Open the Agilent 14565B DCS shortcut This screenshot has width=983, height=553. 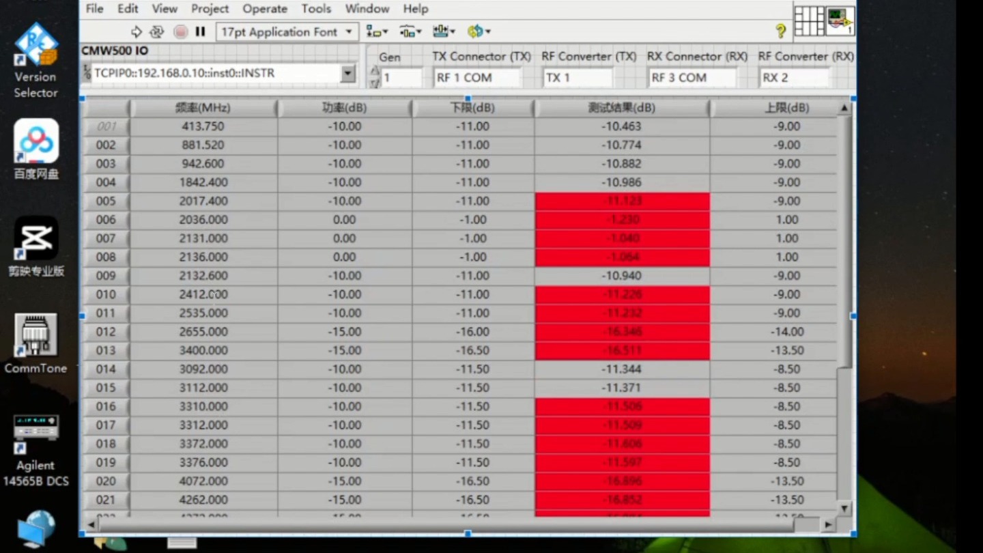click(36, 451)
